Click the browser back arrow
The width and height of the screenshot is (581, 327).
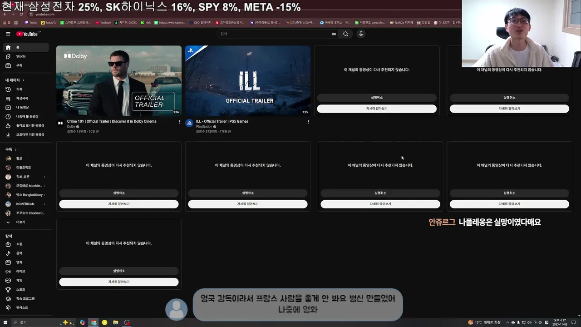5,14
